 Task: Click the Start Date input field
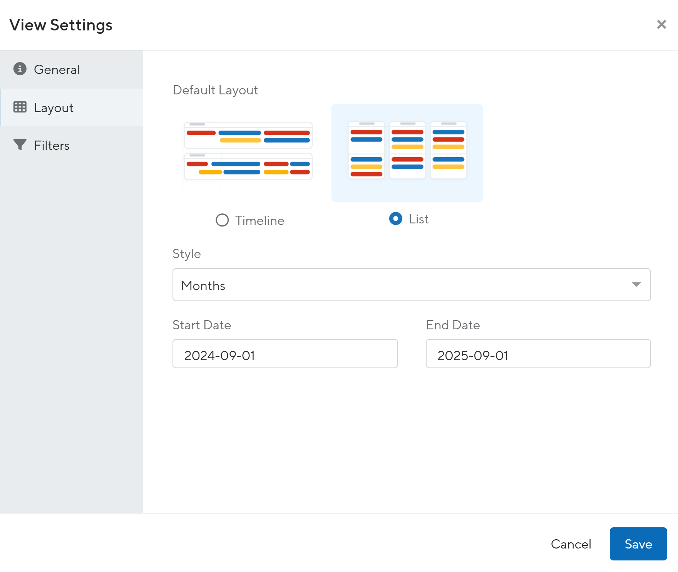(285, 354)
